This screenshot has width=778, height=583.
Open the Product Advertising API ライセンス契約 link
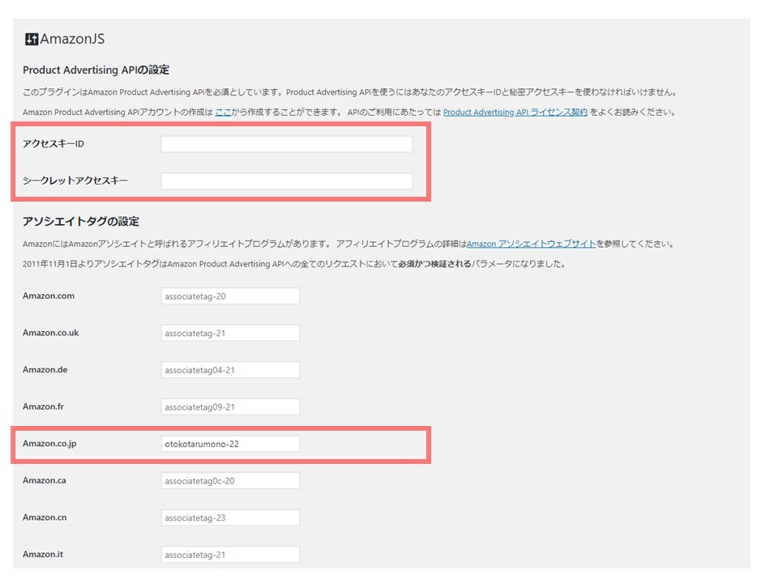515,113
